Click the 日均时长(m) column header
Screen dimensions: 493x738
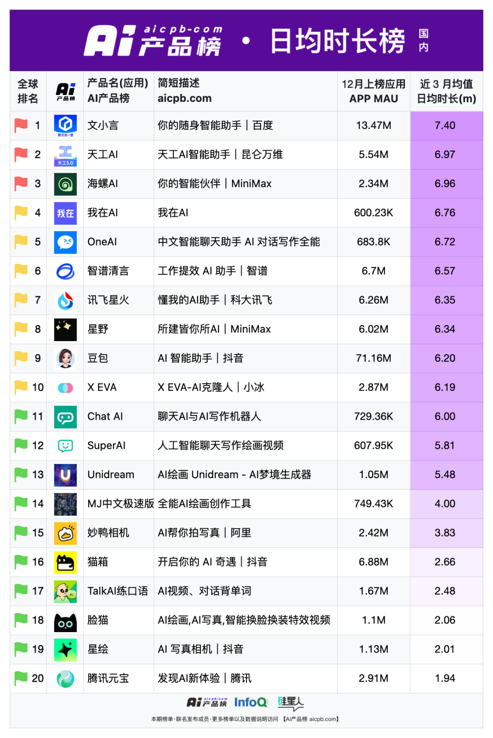click(446, 91)
